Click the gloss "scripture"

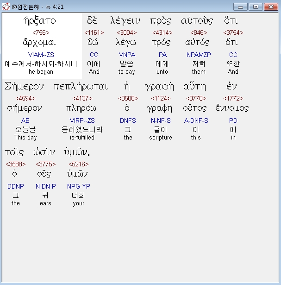pos(161,138)
